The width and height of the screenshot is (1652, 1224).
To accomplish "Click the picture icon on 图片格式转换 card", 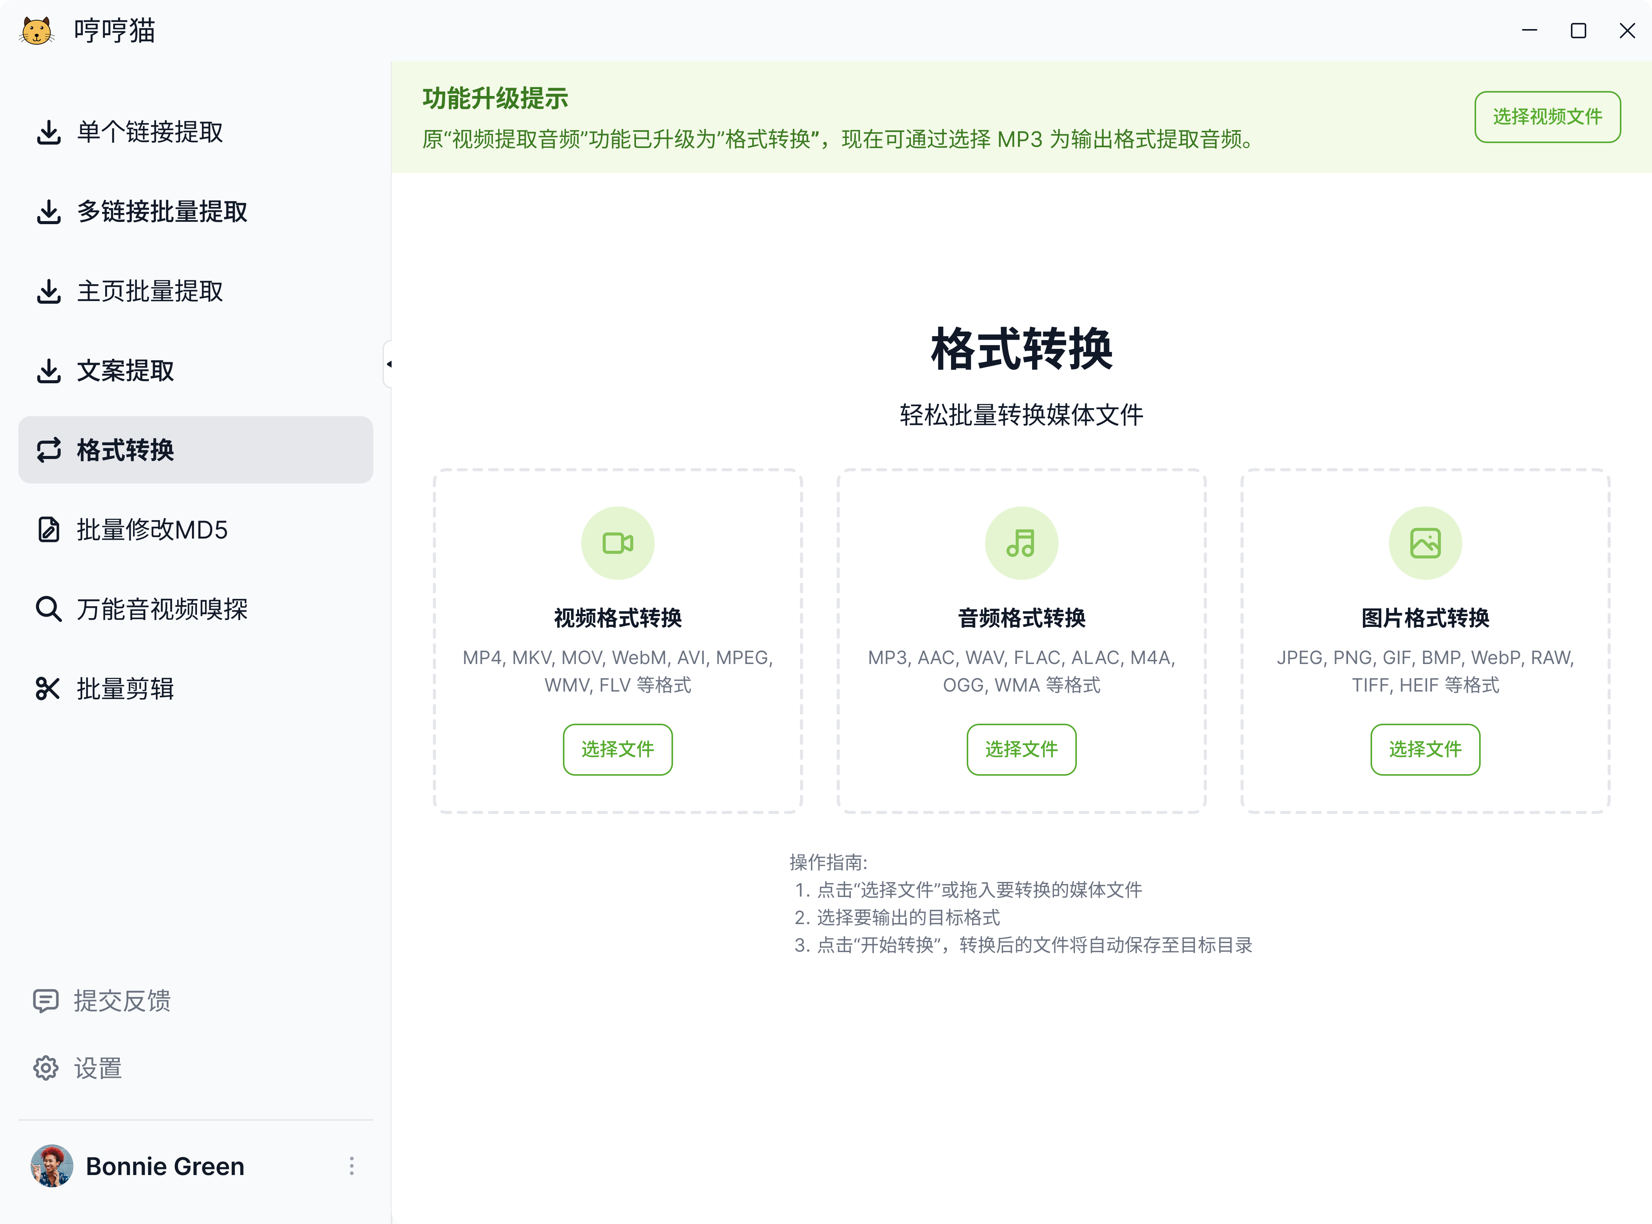I will [x=1424, y=543].
